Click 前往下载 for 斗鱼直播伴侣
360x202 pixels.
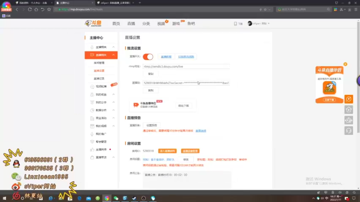(x=184, y=105)
